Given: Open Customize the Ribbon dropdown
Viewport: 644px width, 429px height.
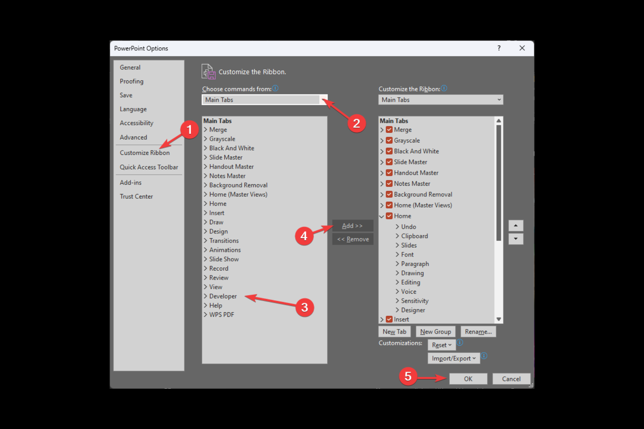Looking at the screenshot, I should [441, 100].
